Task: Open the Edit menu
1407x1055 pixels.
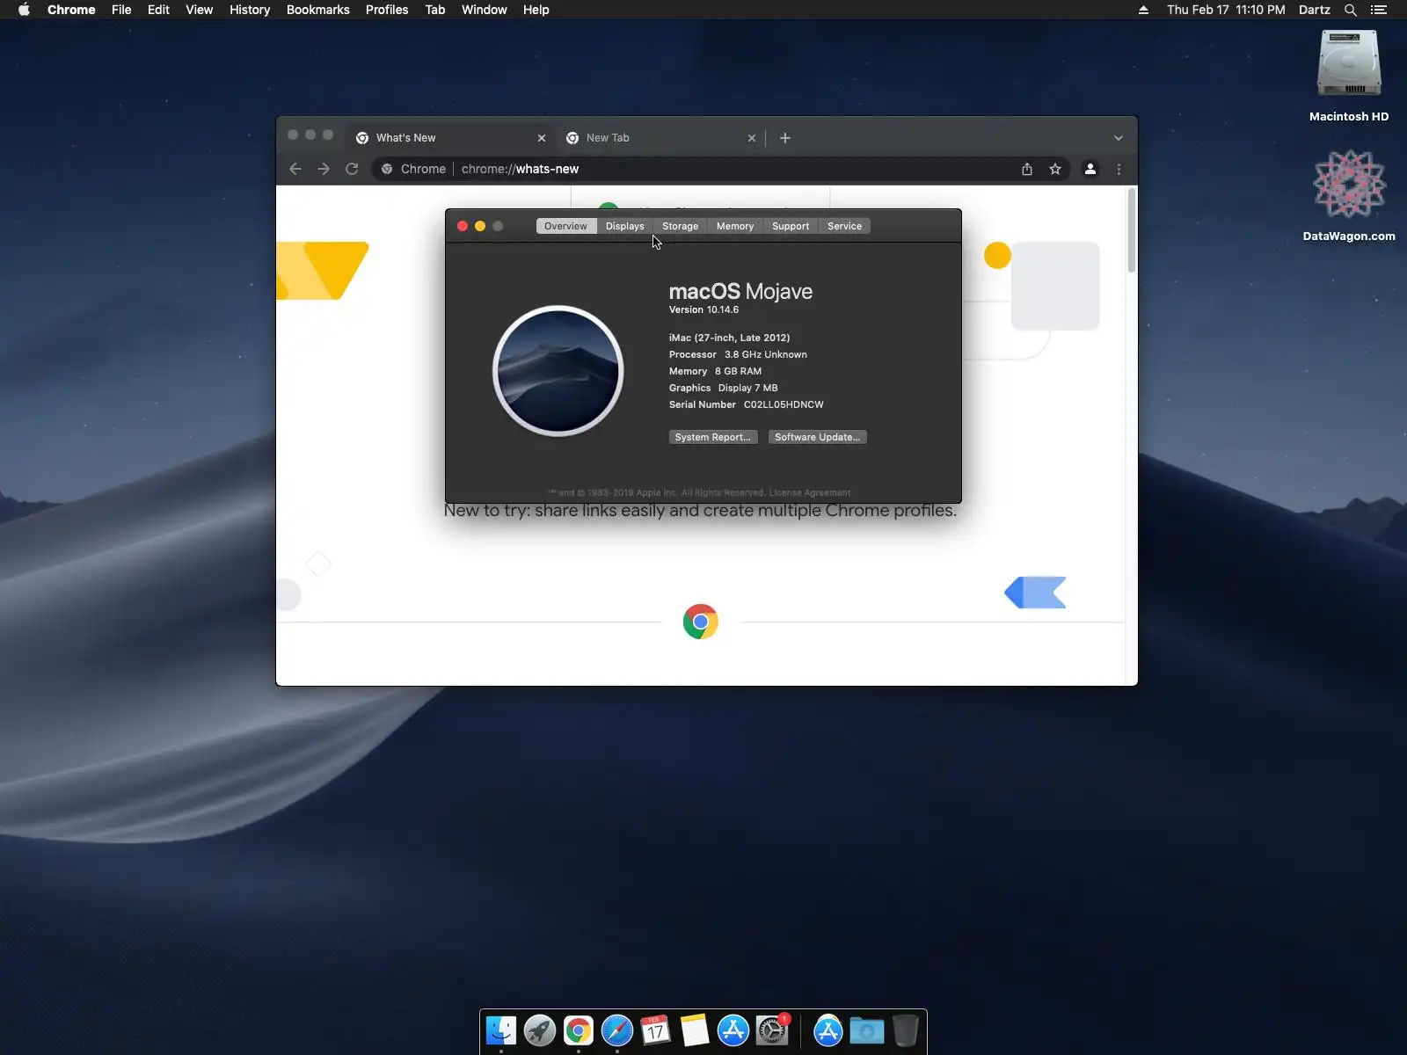Action: click(x=158, y=10)
